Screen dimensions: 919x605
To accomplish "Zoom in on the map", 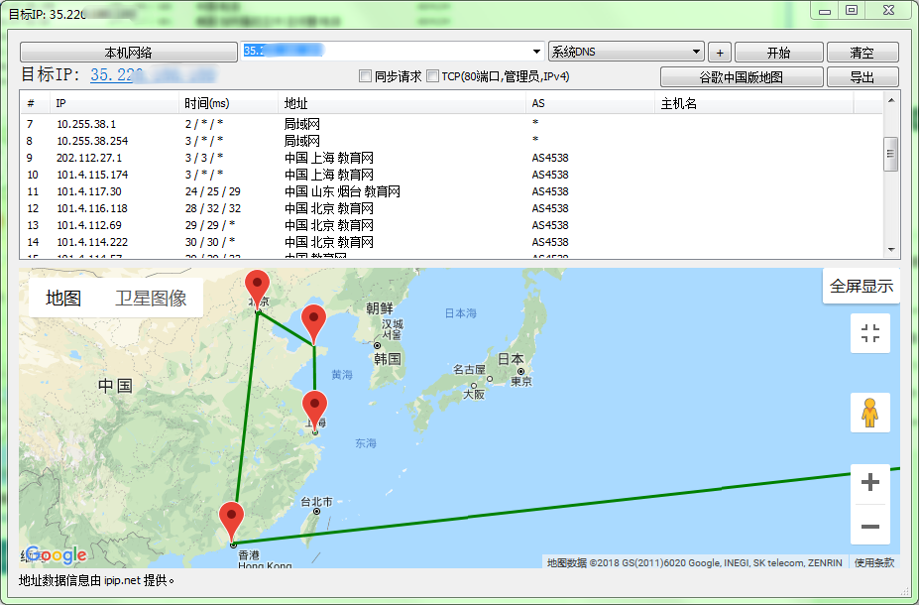I will click(869, 482).
